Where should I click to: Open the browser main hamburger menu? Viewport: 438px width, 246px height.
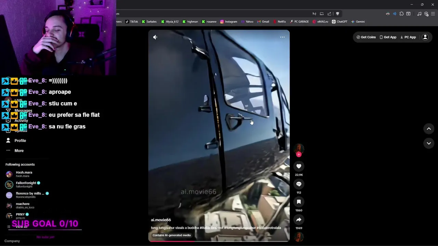(433, 14)
